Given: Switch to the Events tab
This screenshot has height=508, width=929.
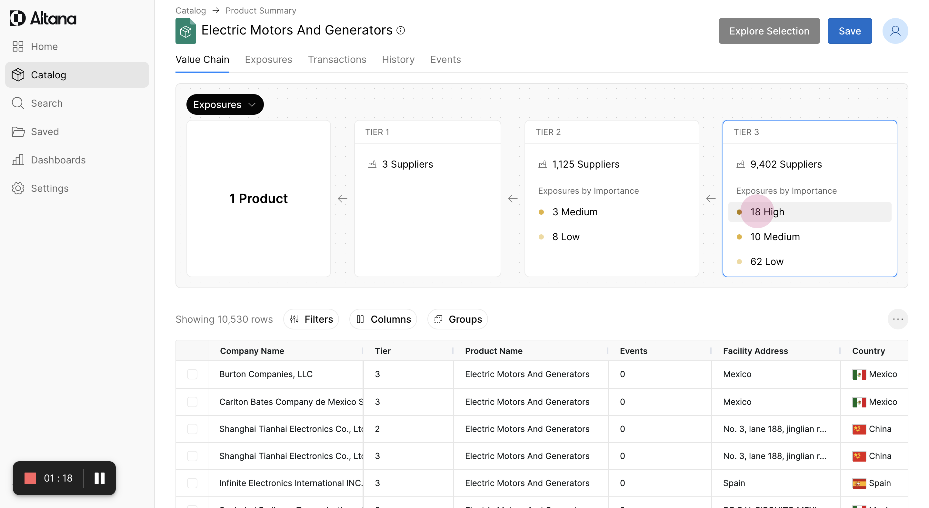Looking at the screenshot, I should point(445,59).
